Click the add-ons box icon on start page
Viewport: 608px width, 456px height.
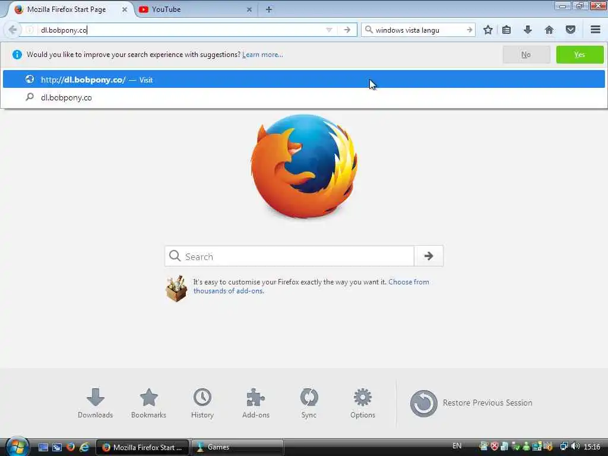(176, 289)
